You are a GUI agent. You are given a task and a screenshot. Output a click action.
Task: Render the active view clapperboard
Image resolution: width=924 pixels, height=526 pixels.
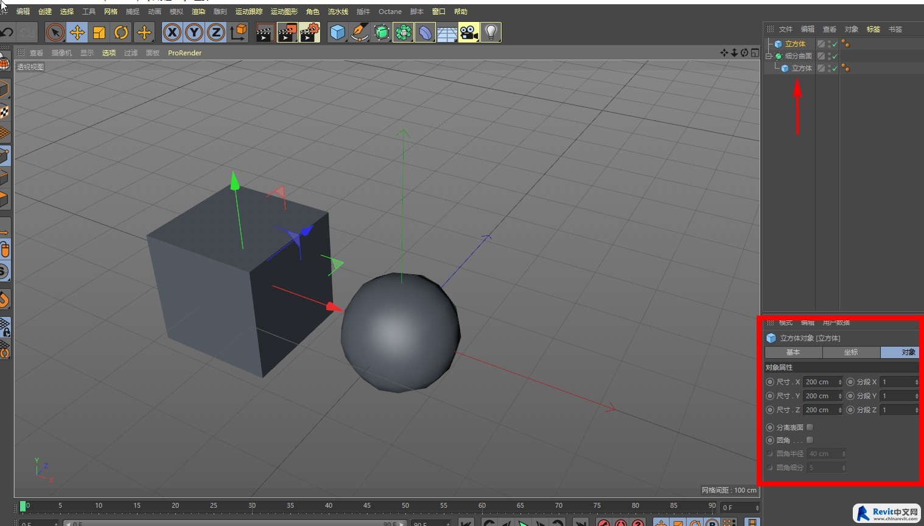[x=265, y=32]
